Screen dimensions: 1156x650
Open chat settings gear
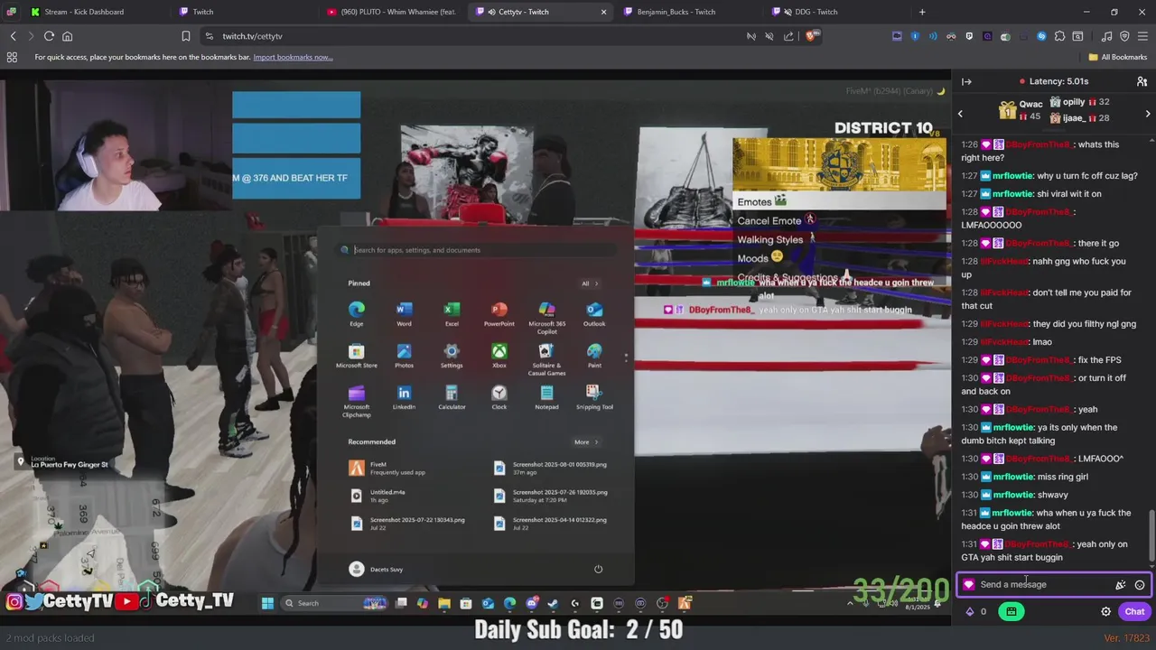[x=1105, y=611]
